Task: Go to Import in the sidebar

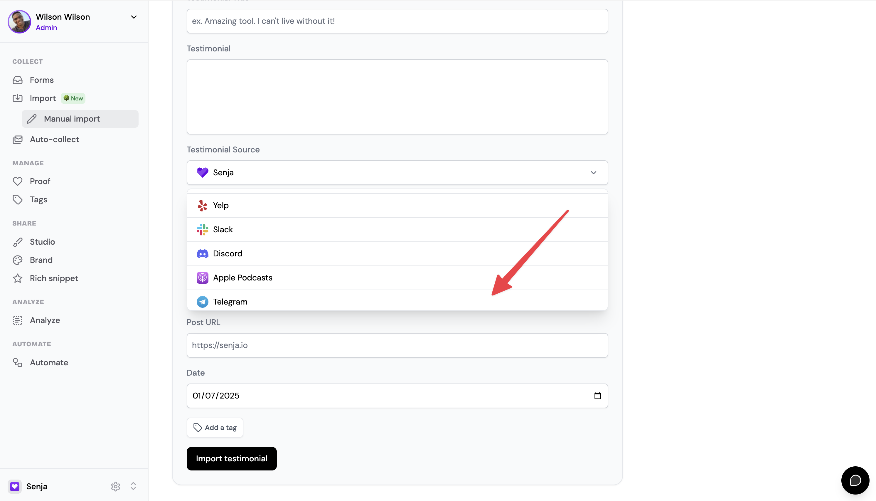Action: [43, 98]
